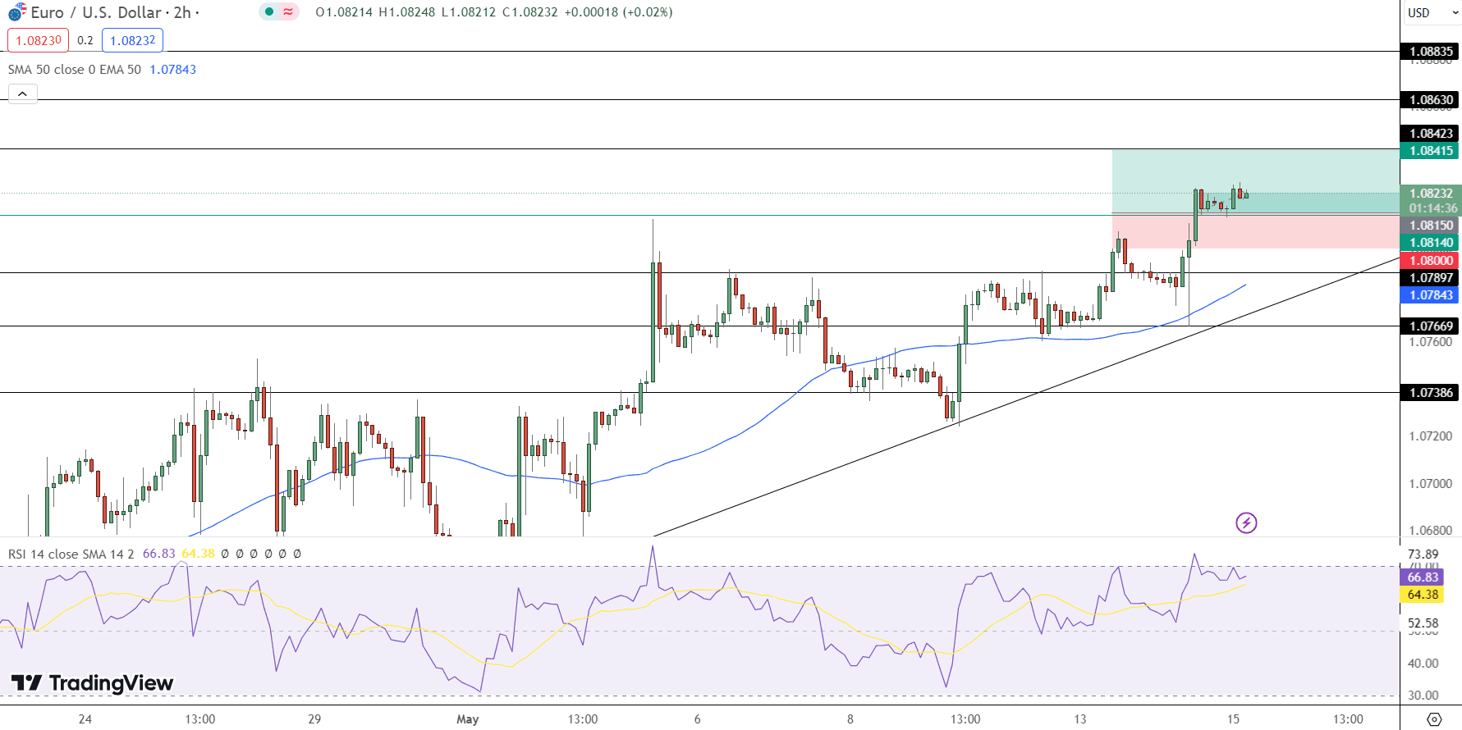The width and height of the screenshot is (1462, 730).
Task: Click the red sell price 1.08230 button
Action: (x=39, y=40)
